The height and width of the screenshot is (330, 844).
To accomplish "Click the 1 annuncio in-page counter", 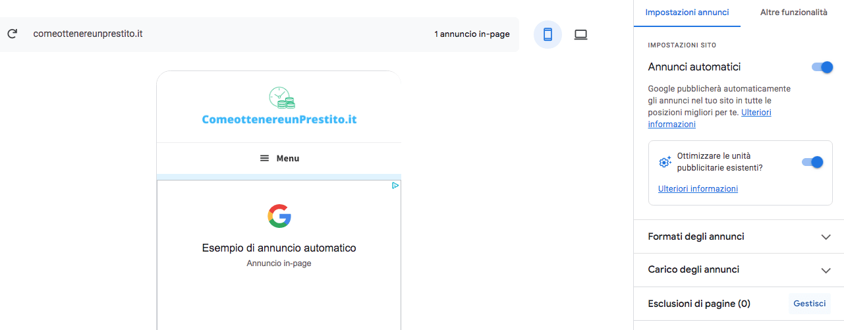I will [x=472, y=34].
